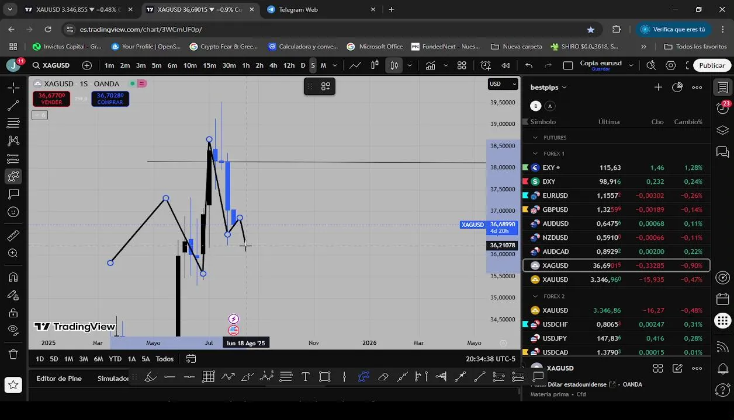
Task: Select rectangle tool in floating toolbar
Action: (x=325, y=377)
